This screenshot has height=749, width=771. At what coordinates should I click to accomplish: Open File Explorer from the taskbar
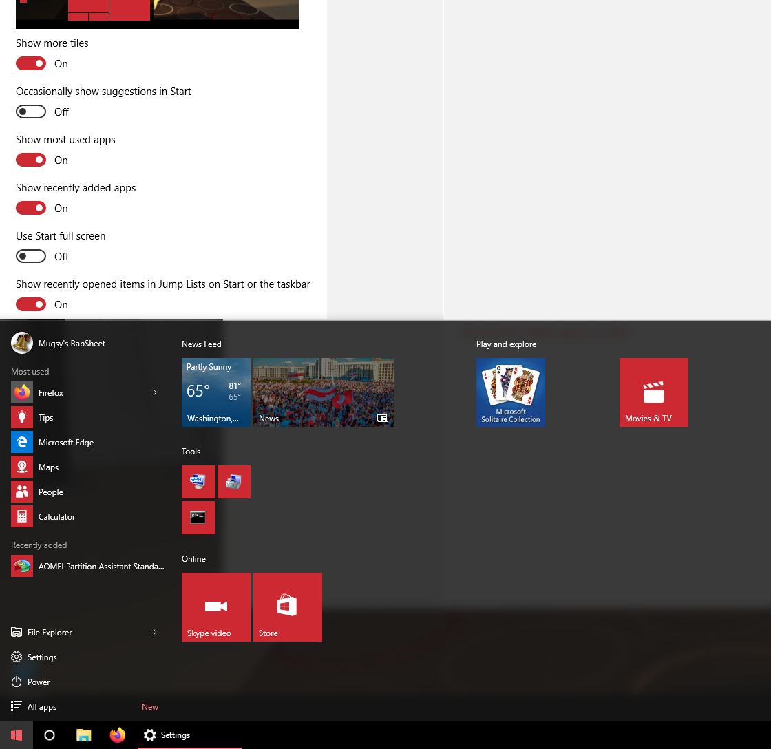[x=83, y=735]
